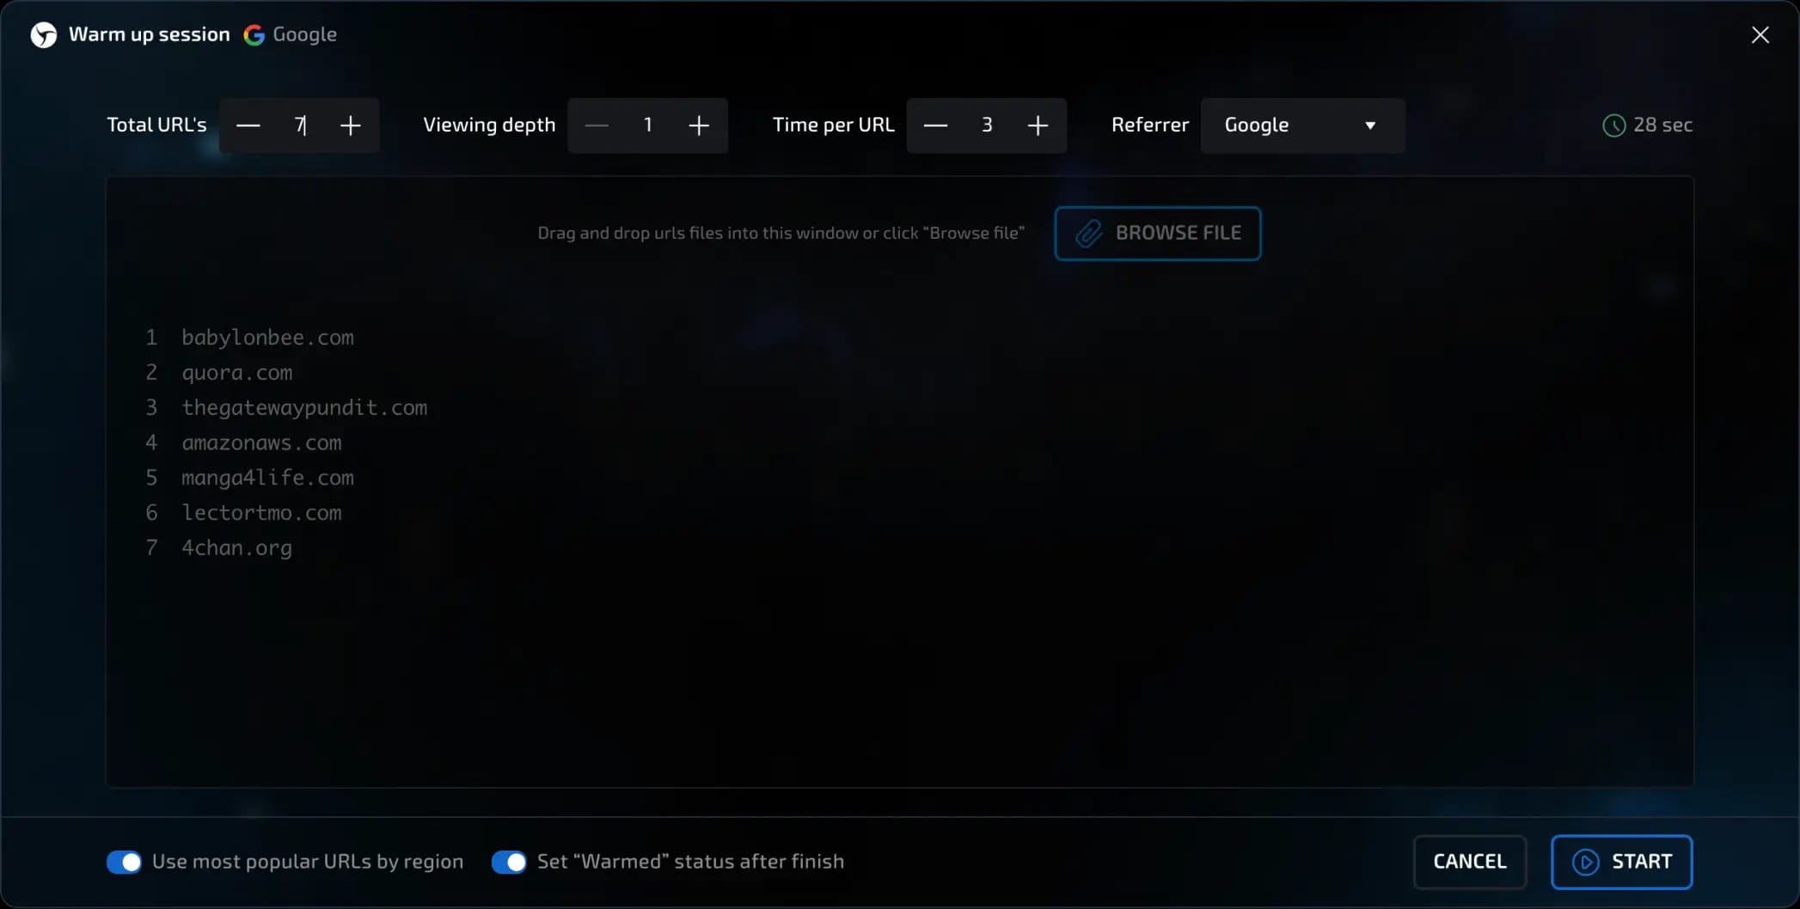1800x909 pixels.
Task: Close the Warm up session dialog
Action: tap(1760, 34)
